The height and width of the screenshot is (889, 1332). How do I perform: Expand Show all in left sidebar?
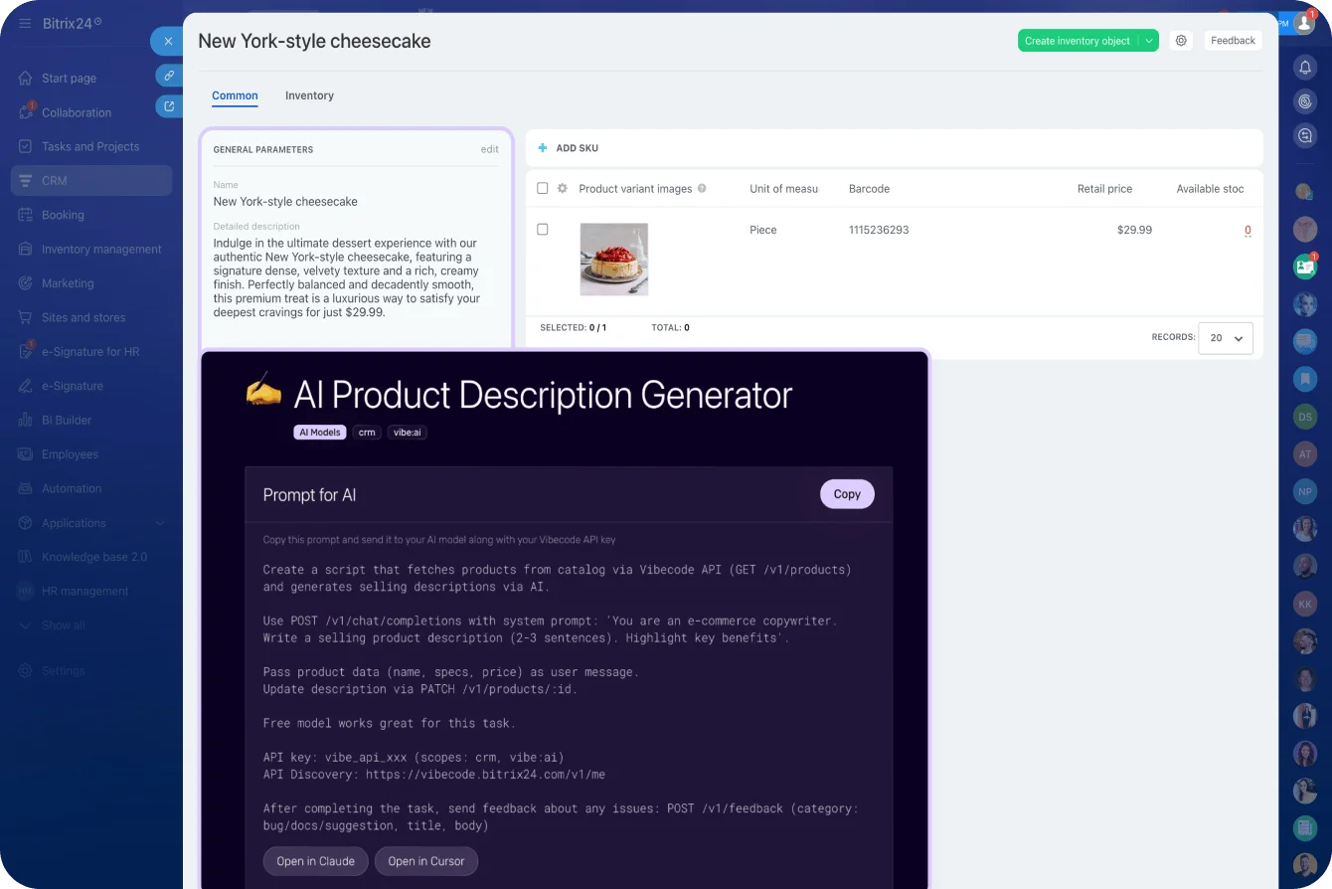pos(63,625)
